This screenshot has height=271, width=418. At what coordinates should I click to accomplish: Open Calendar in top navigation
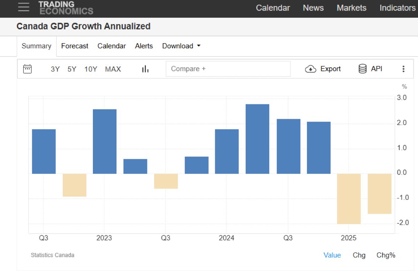(273, 8)
